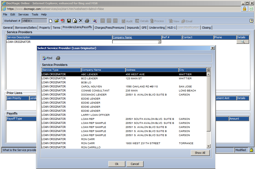
Task: Click the lock icon in the status bar
Action: pyautogui.click(x=251, y=150)
